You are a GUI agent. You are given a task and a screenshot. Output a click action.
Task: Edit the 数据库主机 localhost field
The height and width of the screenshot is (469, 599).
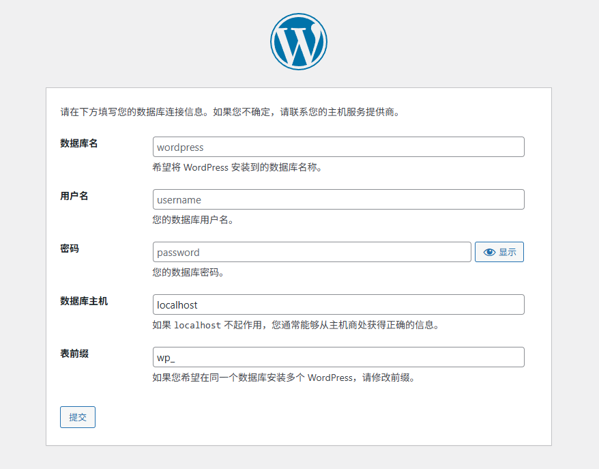(x=338, y=304)
